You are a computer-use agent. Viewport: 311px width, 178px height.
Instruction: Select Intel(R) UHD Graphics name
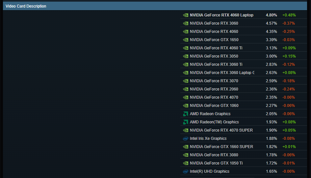pos(210,171)
